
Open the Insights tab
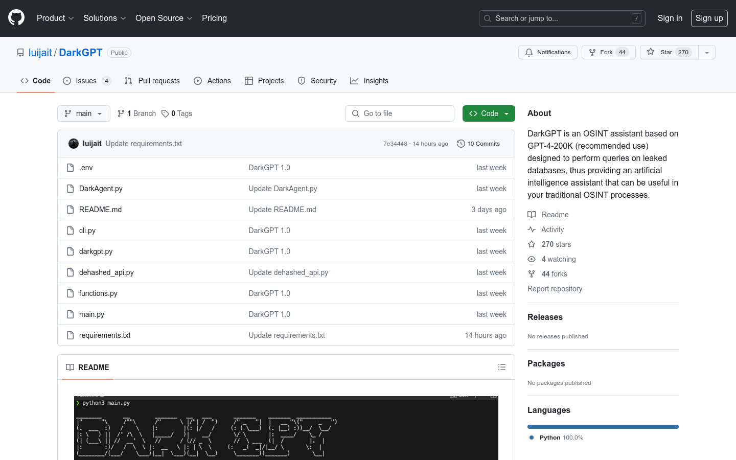(369, 81)
